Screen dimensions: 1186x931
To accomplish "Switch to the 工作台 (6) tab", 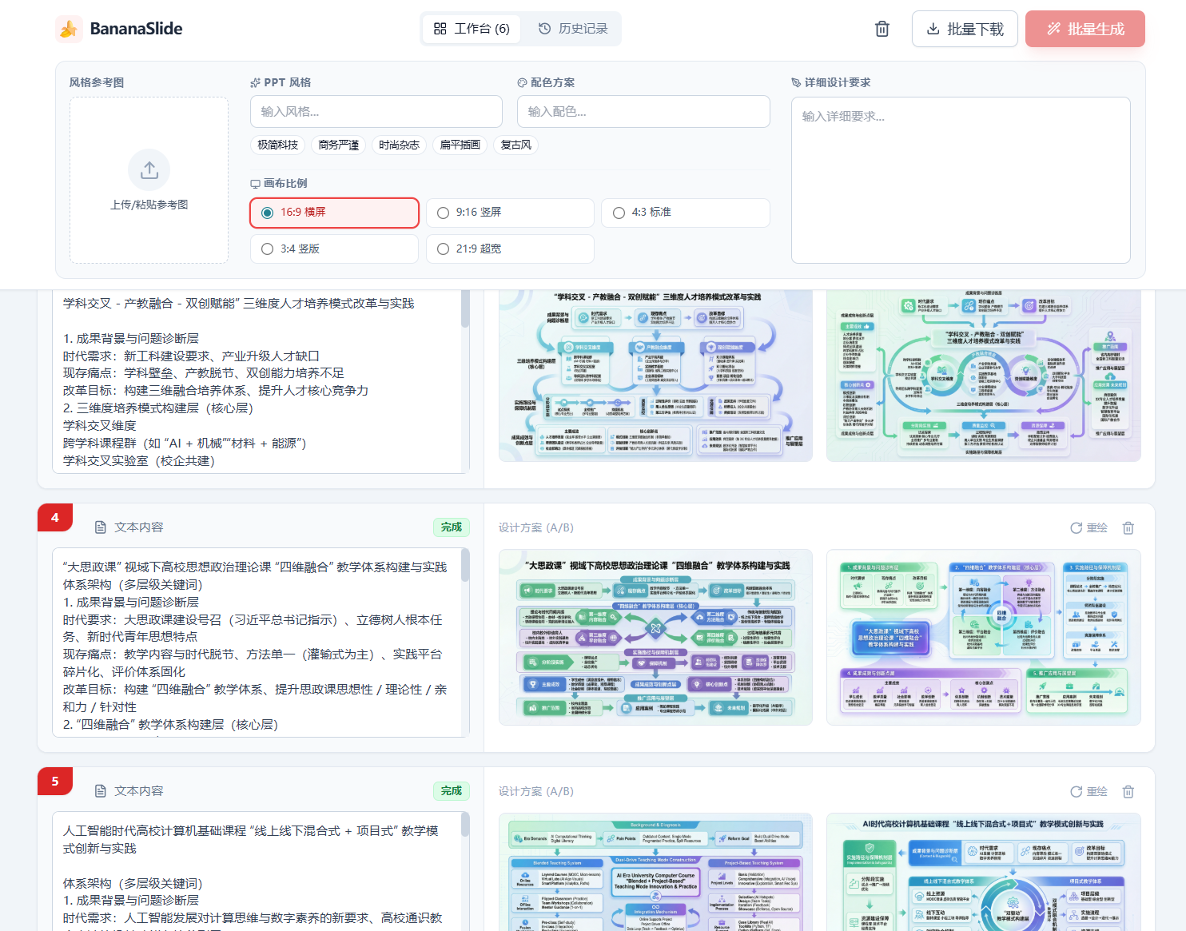I will click(x=471, y=28).
